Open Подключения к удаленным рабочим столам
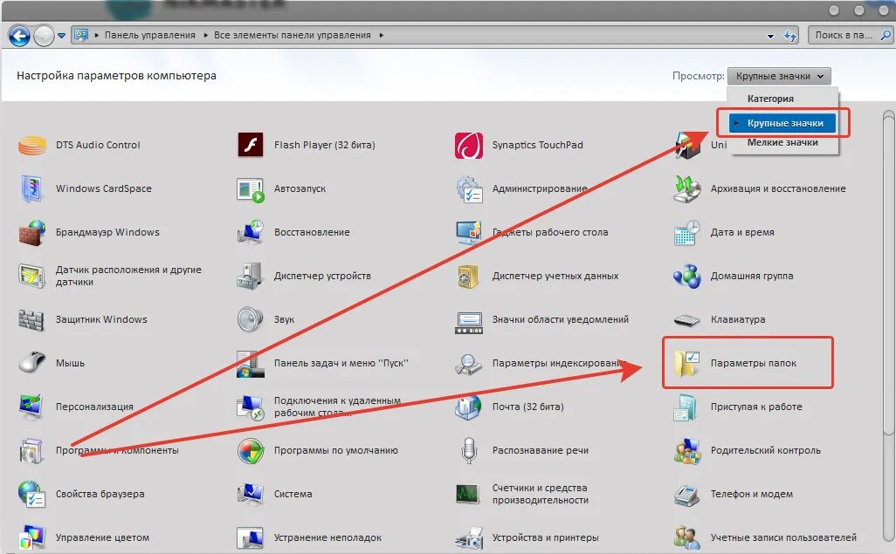 [337, 407]
